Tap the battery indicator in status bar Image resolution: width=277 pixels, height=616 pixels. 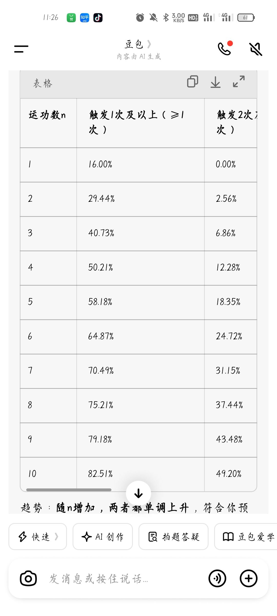pos(246,17)
